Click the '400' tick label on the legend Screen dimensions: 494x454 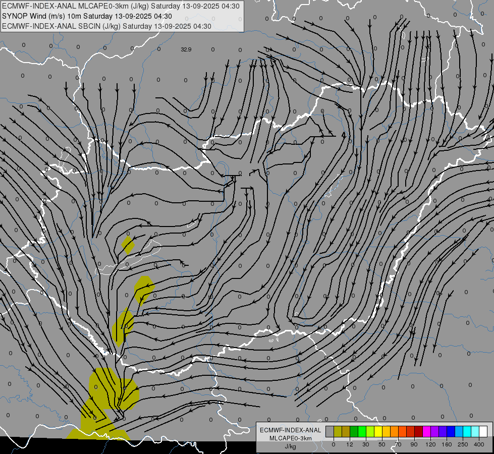pyautogui.click(x=479, y=444)
